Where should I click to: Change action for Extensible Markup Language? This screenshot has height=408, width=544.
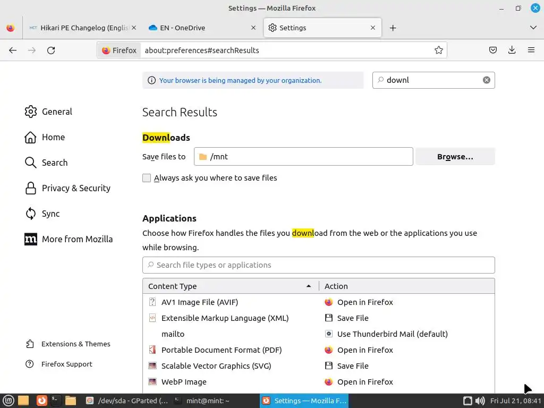click(x=407, y=318)
